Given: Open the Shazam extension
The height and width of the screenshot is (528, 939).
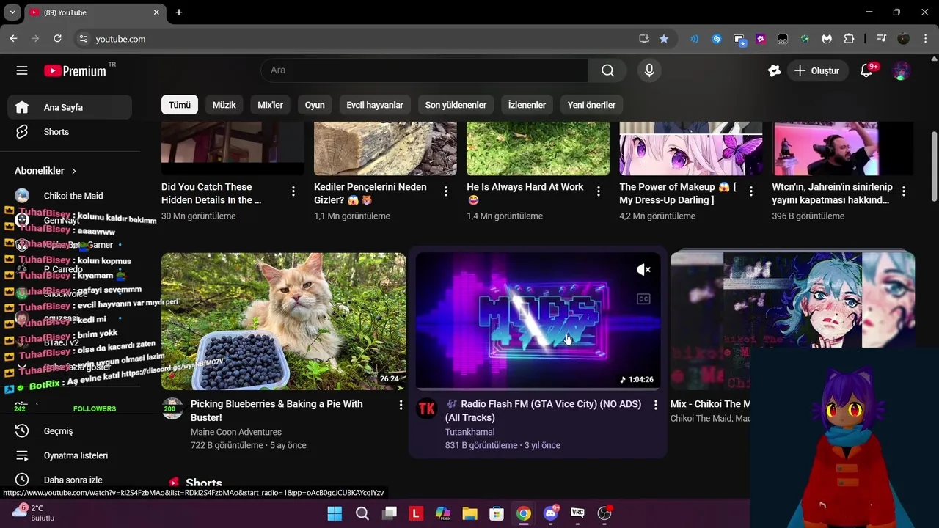Looking at the screenshot, I should coord(717,39).
